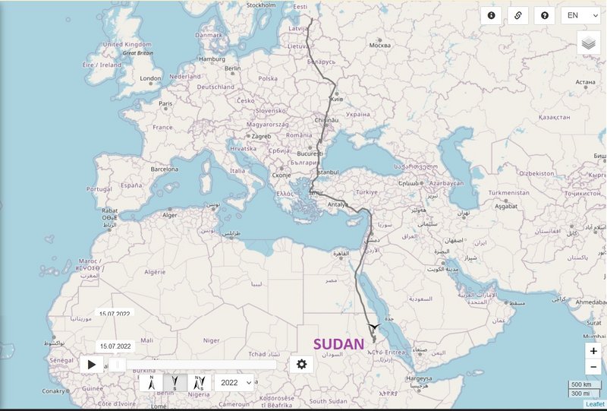Open the information panel button
Screen dimensions: 607x411
491,15
